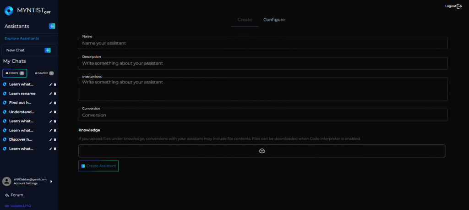Click the user avatar icon above Forum

7,181
